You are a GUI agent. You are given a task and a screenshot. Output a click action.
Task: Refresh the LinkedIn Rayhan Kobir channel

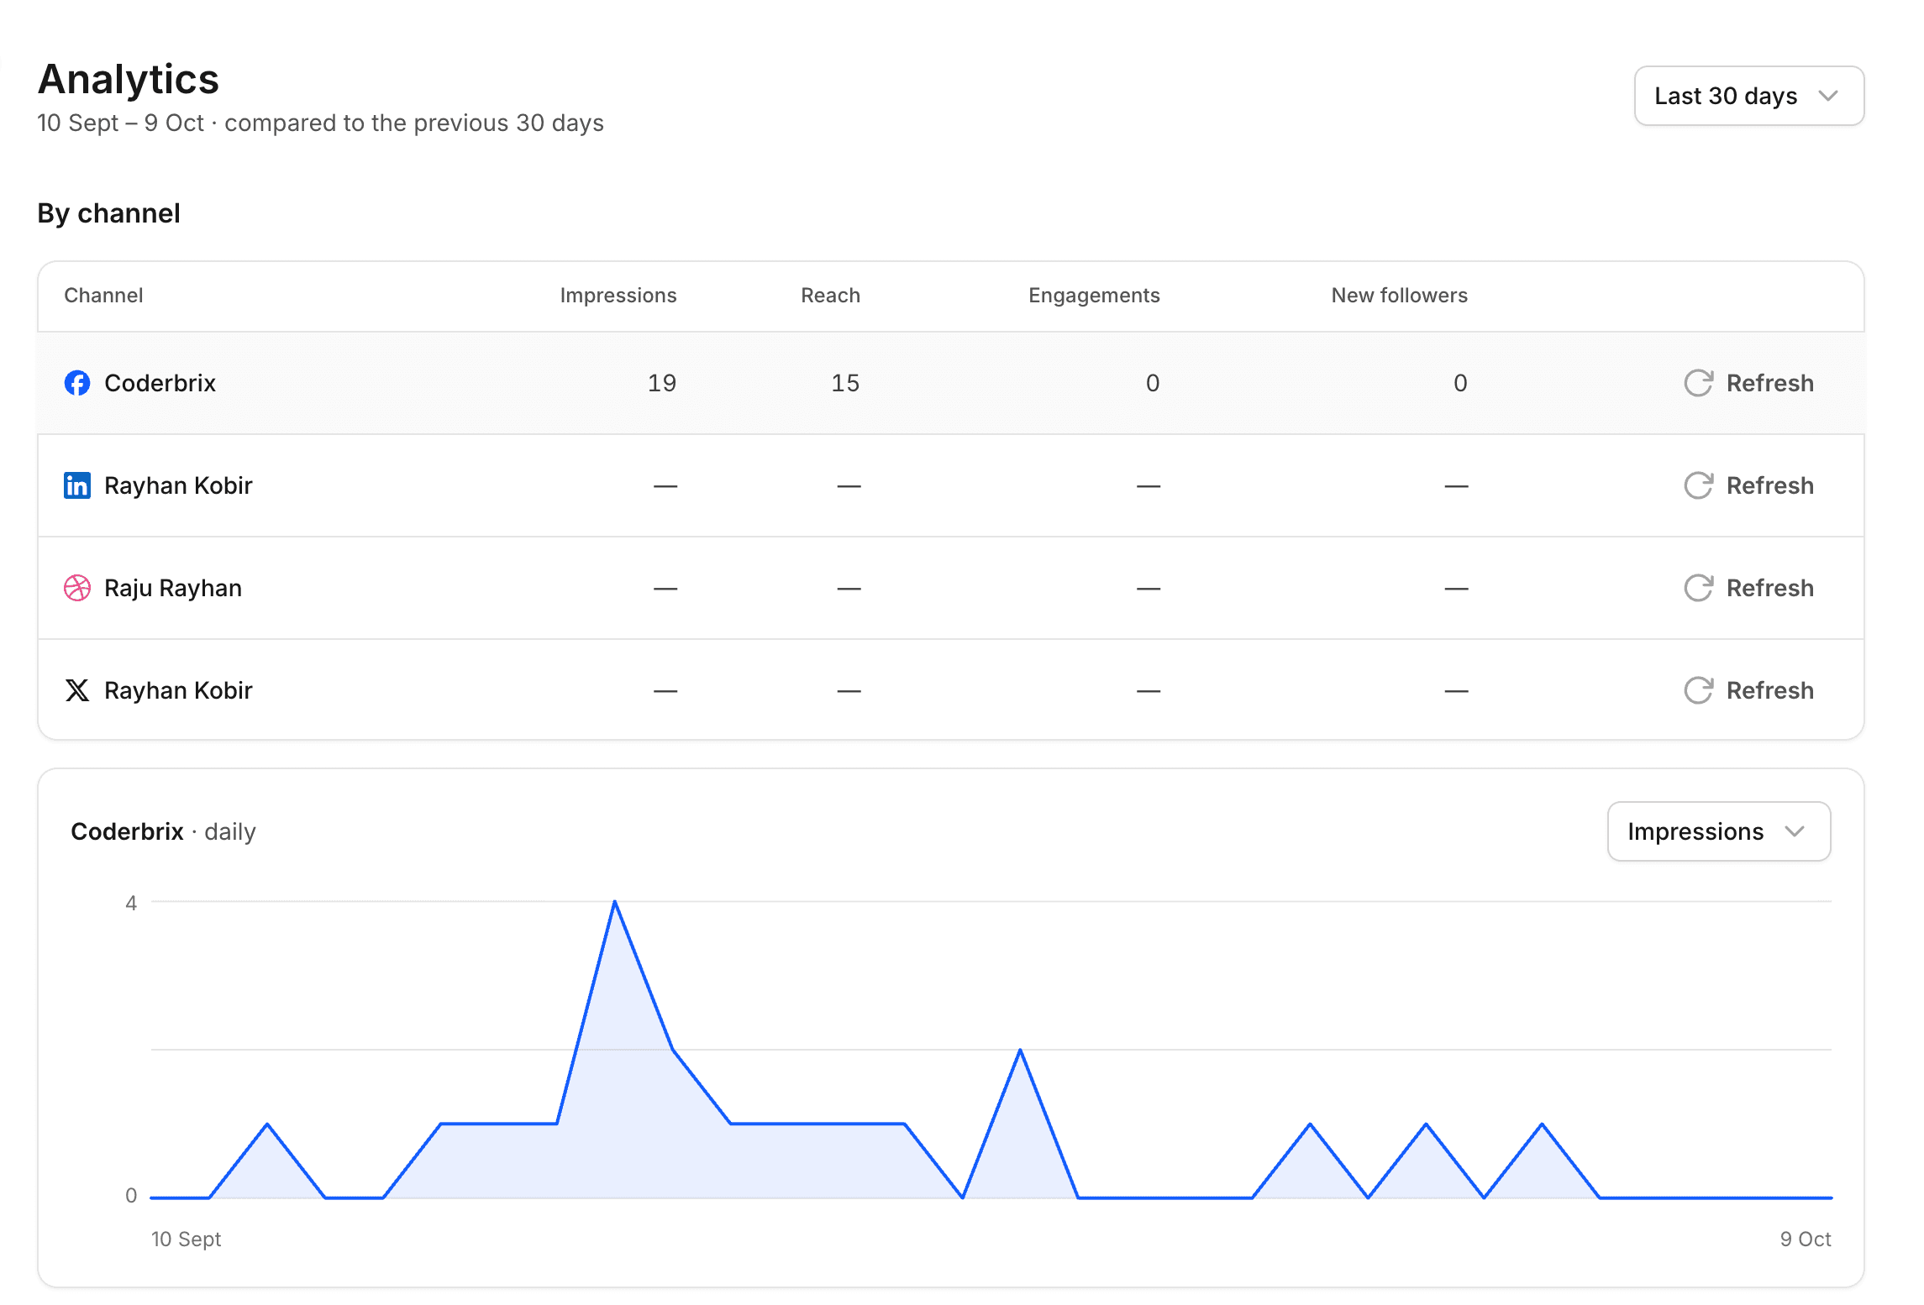[1749, 485]
